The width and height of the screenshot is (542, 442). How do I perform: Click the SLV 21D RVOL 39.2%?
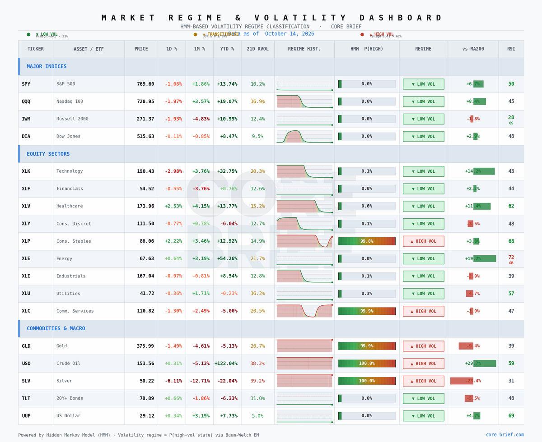tap(257, 381)
